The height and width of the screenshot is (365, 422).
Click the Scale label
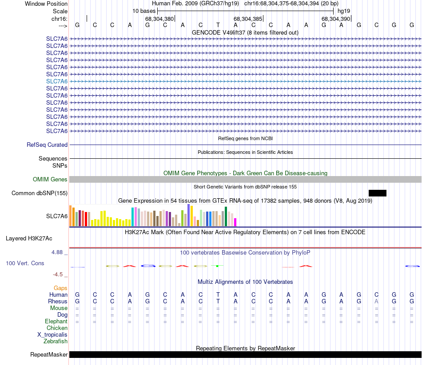coord(60,11)
